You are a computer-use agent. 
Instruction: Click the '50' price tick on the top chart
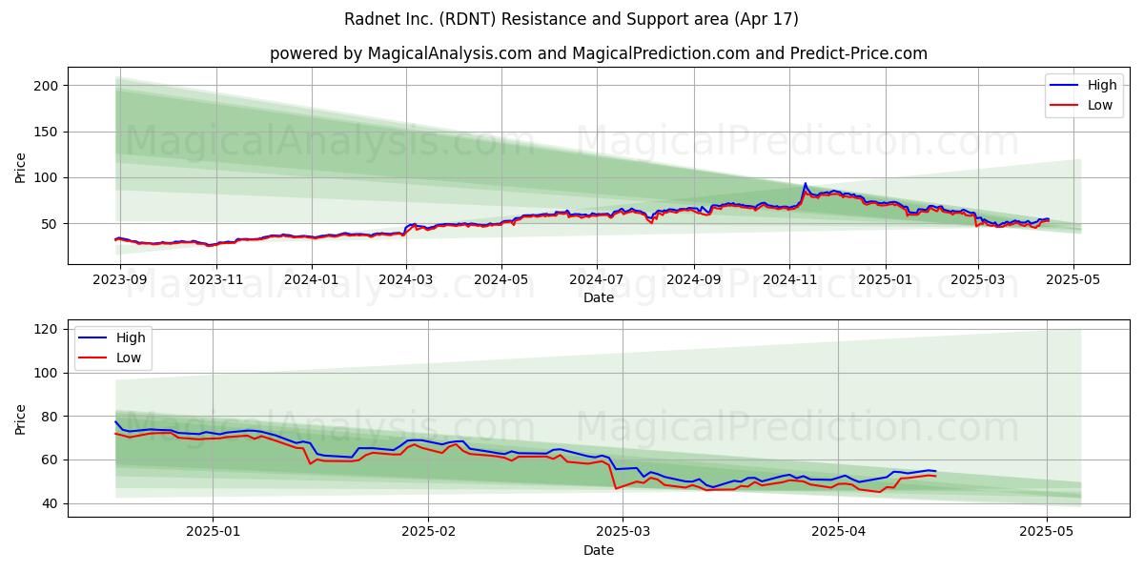[51, 224]
